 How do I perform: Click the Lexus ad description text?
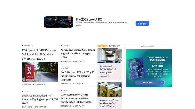[x=101, y=24]
